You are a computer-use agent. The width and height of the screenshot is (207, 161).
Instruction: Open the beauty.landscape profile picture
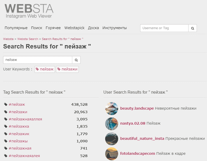click(111, 108)
